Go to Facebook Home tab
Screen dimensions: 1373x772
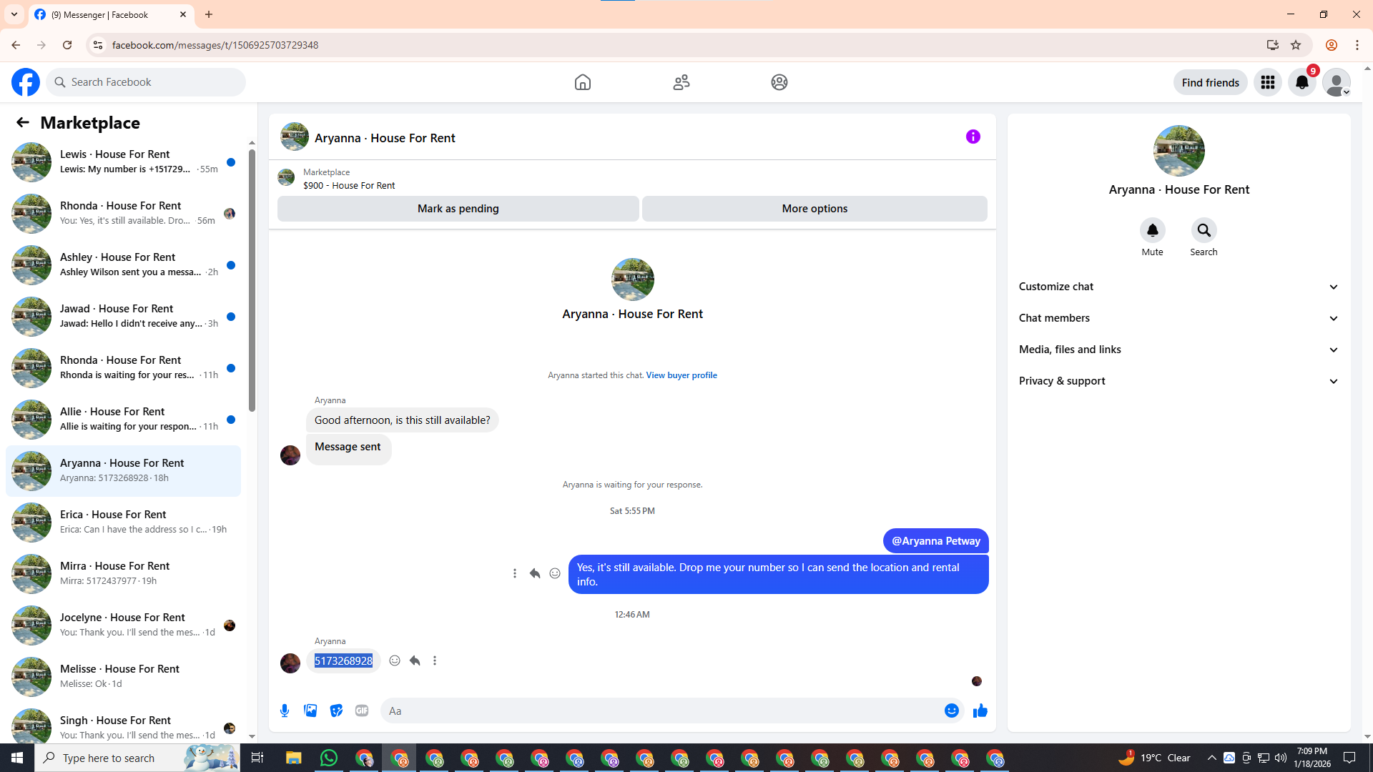tap(582, 82)
